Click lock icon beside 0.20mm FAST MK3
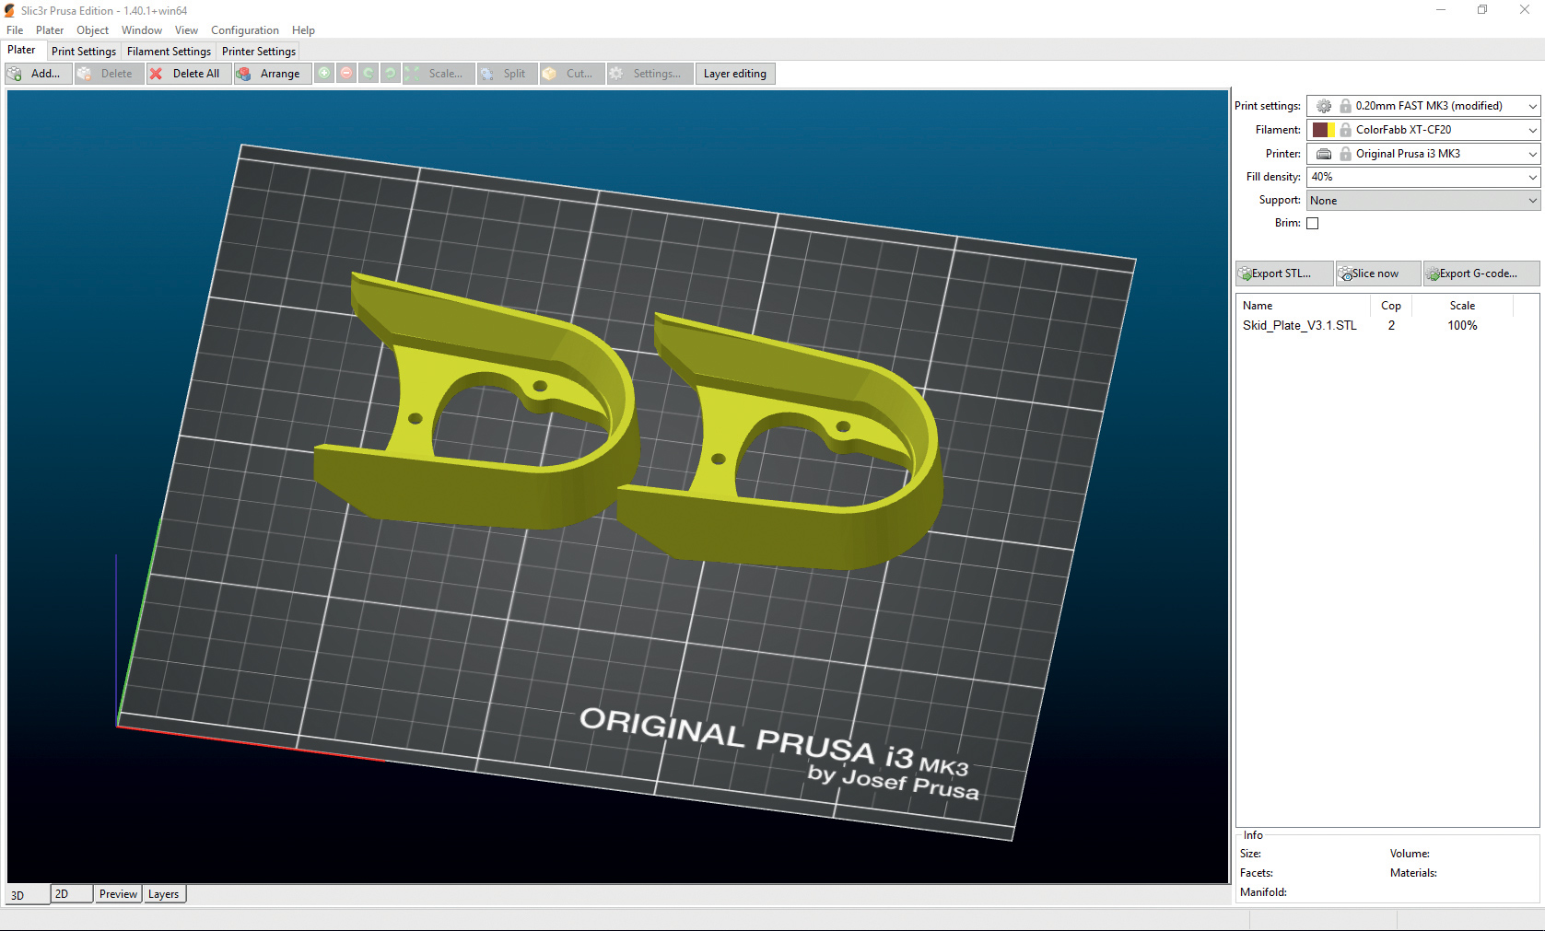This screenshot has width=1545, height=931. (x=1345, y=106)
